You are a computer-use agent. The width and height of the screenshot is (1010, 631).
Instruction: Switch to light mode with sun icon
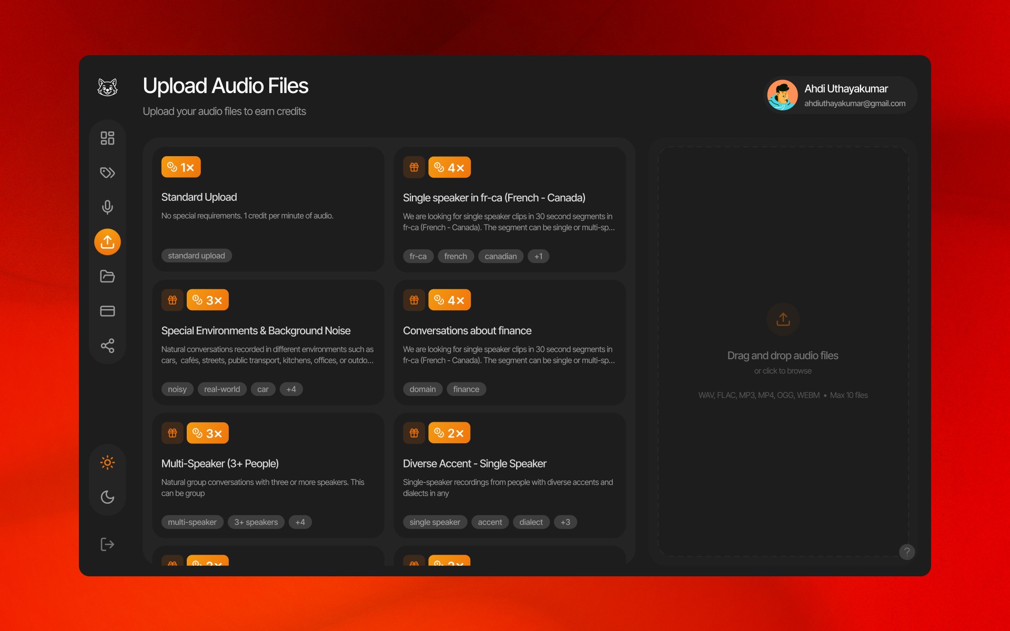[107, 463]
